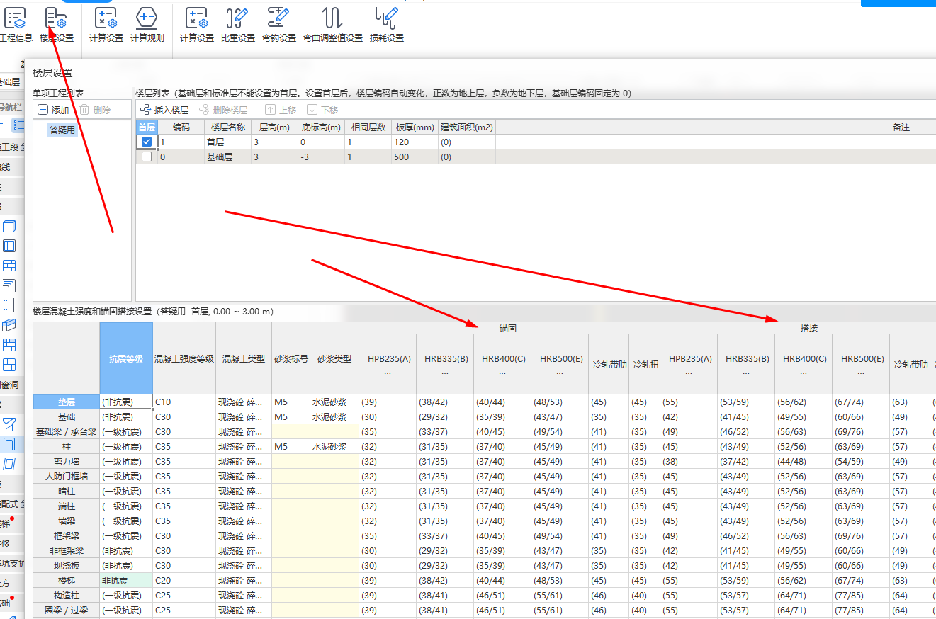Expand the 基坑支护 category in sidebar
The image size is (936, 619).
[x=11, y=563]
